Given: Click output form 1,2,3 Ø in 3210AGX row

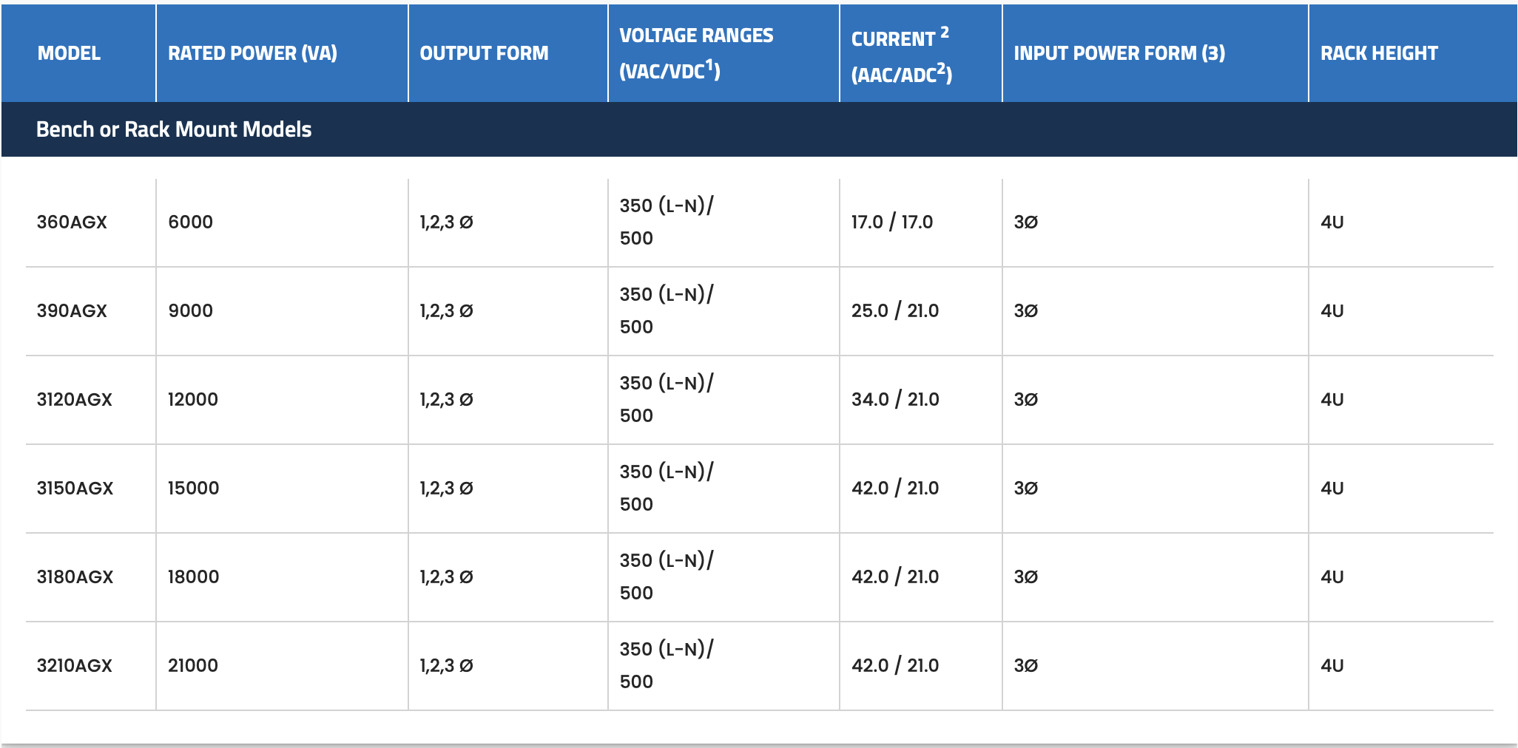Looking at the screenshot, I should (446, 665).
